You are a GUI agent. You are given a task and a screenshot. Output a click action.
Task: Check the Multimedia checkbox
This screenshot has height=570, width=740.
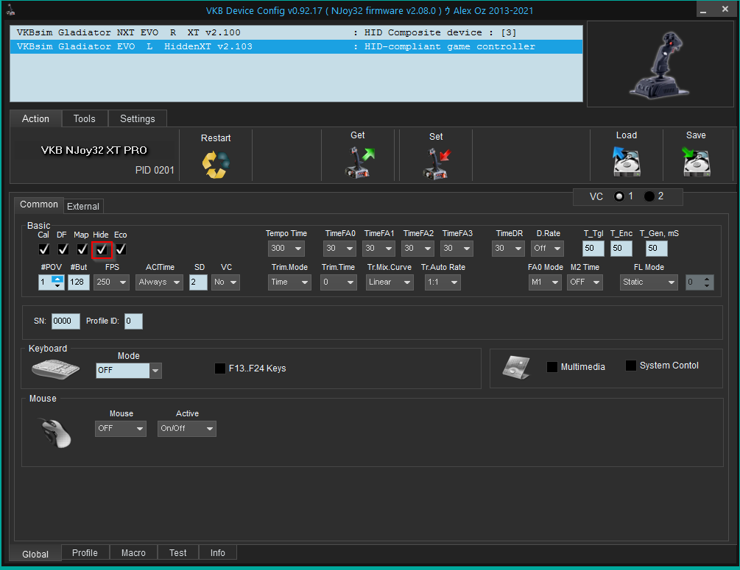click(x=552, y=367)
